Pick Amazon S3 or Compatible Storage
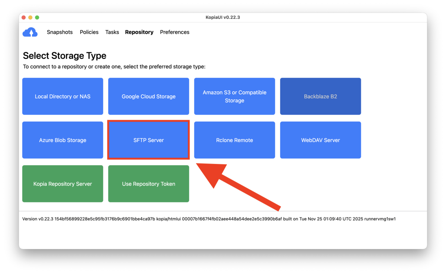 point(235,96)
